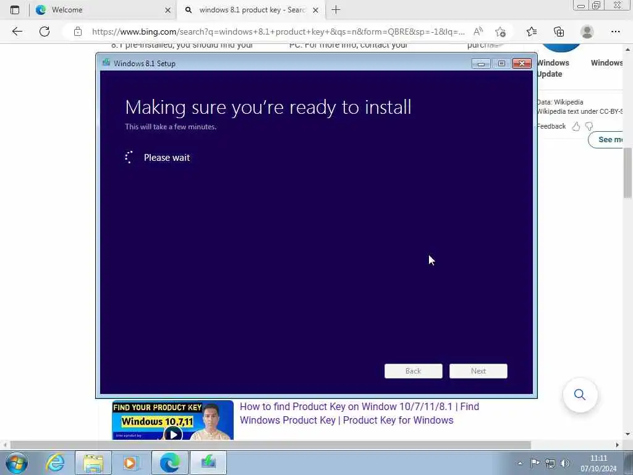Activate Read aloud icon in address bar
This screenshot has height=475, width=633.
[478, 32]
